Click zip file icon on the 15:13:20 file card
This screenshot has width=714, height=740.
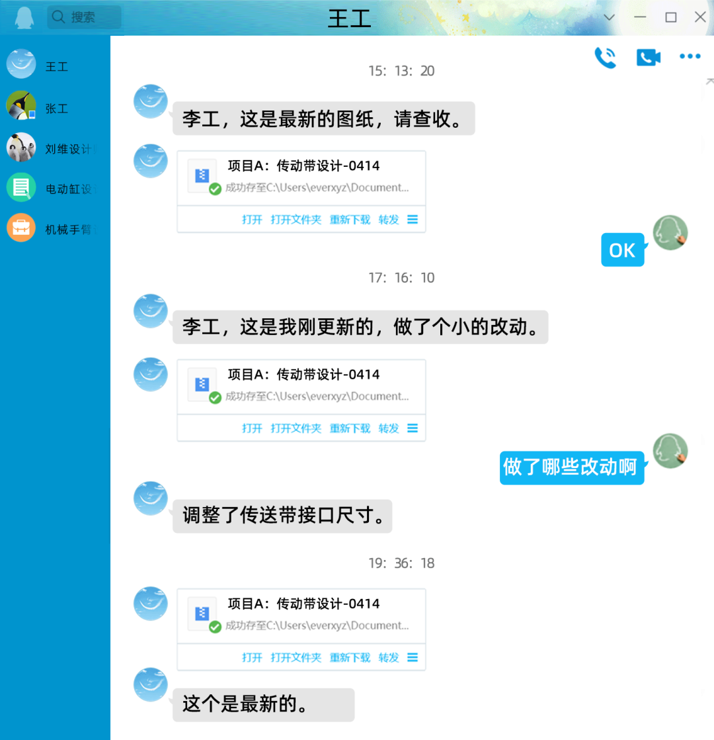[x=202, y=175]
